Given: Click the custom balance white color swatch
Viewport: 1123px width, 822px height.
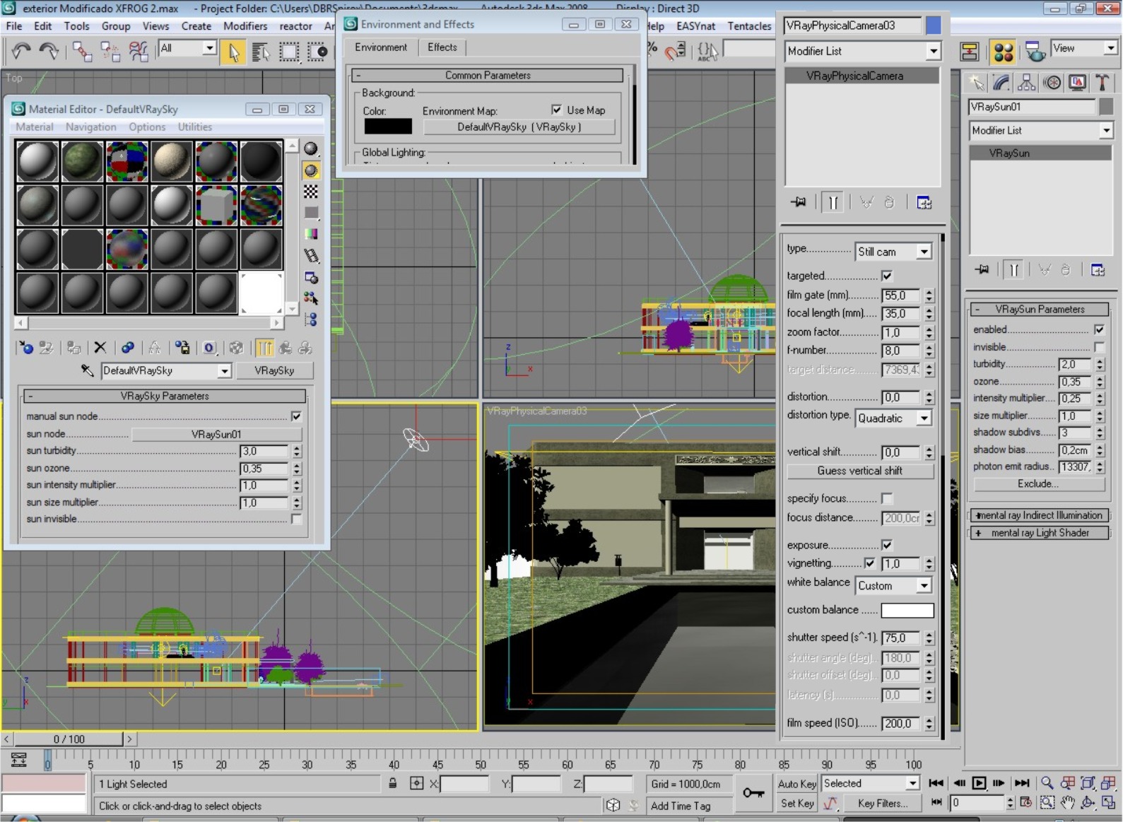Looking at the screenshot, I should click(907, 610).
